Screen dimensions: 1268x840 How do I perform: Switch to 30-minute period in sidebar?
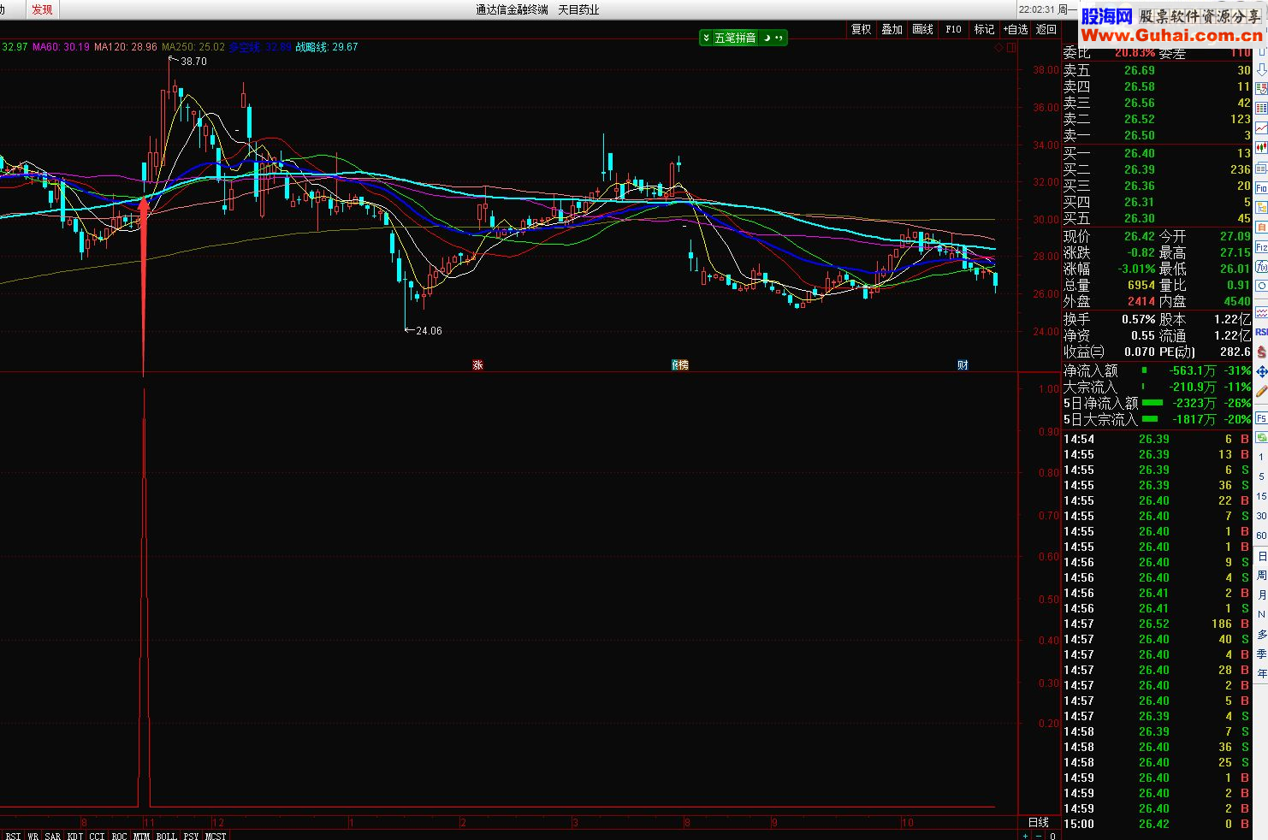1261,516
